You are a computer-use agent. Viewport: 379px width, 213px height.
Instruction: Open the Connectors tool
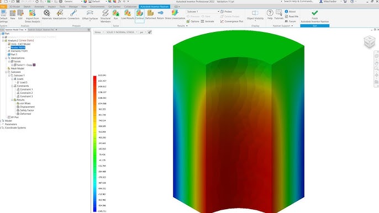point(73,15)
